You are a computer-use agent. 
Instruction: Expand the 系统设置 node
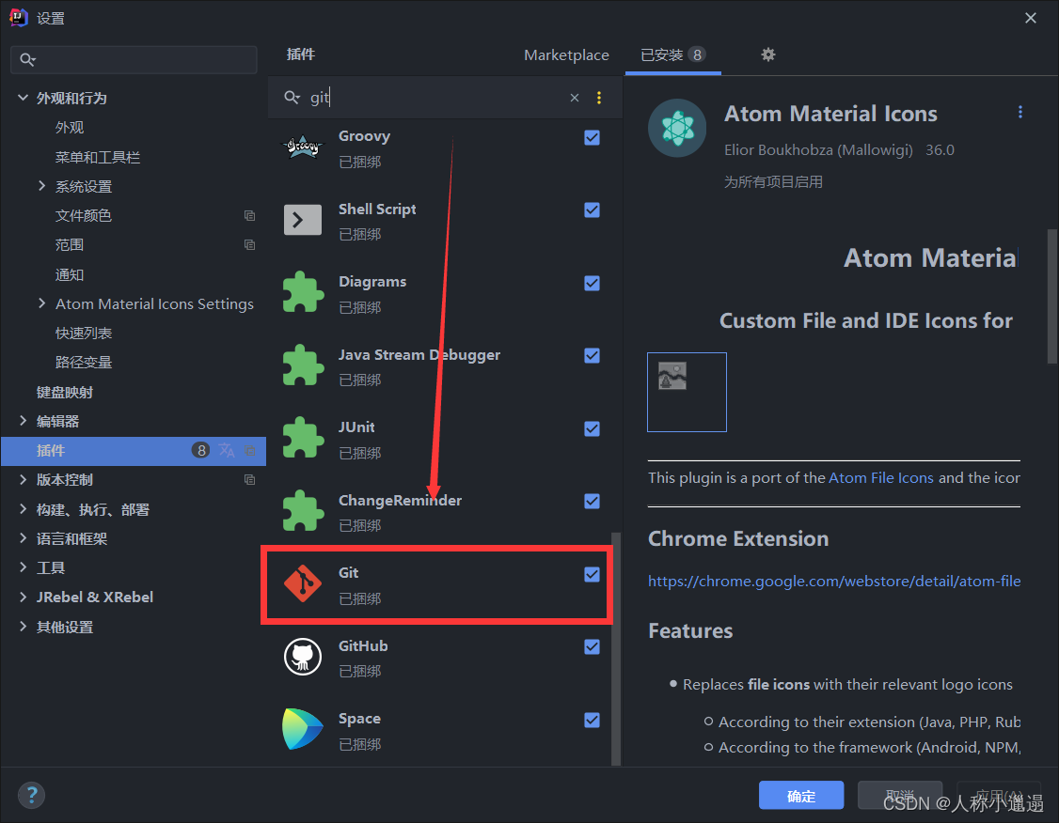[42, 186]
